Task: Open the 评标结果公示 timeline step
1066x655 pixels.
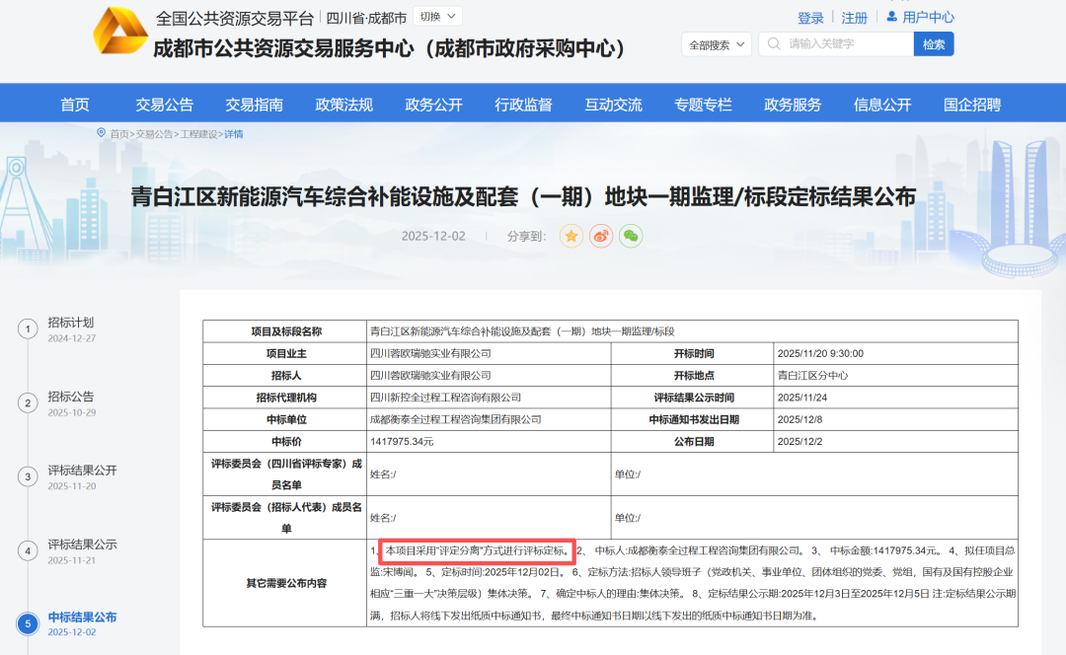Action: click(82, 545)
